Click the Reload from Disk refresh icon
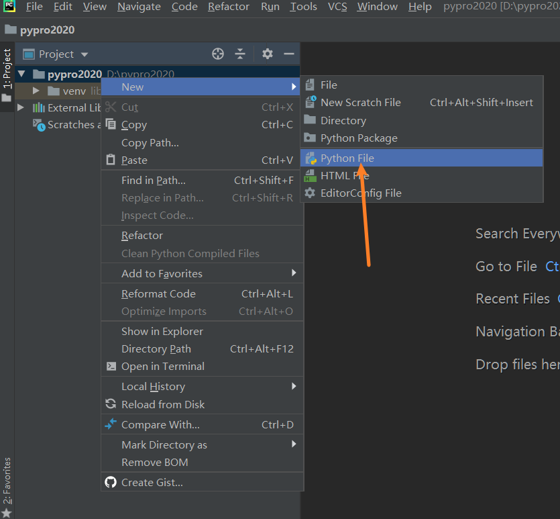Image resolution: width=560 pixels, height=519 pixels. pyautogui.click(x=111, y=404)
